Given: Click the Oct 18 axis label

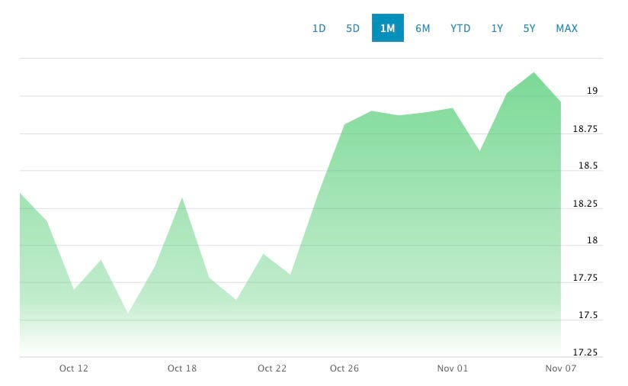Looking at the screenshot, I should (x=182, y=368).
